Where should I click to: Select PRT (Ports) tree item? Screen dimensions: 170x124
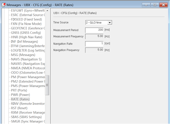(x=19, y=91)
